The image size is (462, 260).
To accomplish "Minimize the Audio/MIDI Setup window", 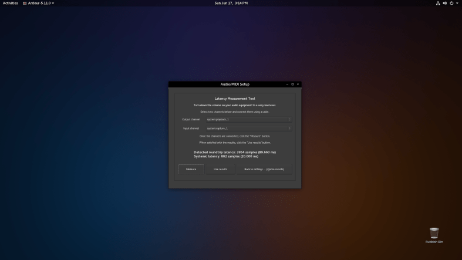I will pyautogui.click(x=287, y=84).
